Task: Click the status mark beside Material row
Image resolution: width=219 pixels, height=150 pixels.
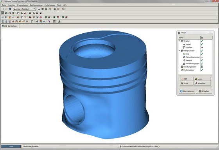Action: click(x=202, y=60)
